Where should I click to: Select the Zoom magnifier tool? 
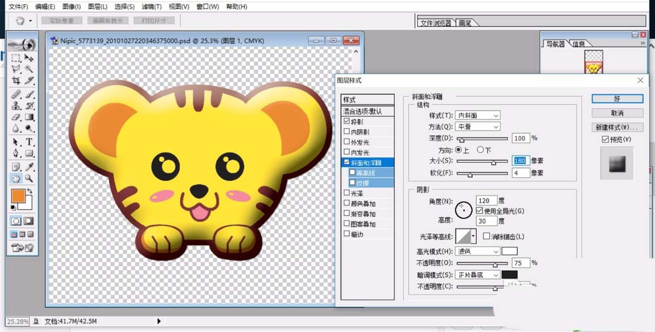coord(29,178)
